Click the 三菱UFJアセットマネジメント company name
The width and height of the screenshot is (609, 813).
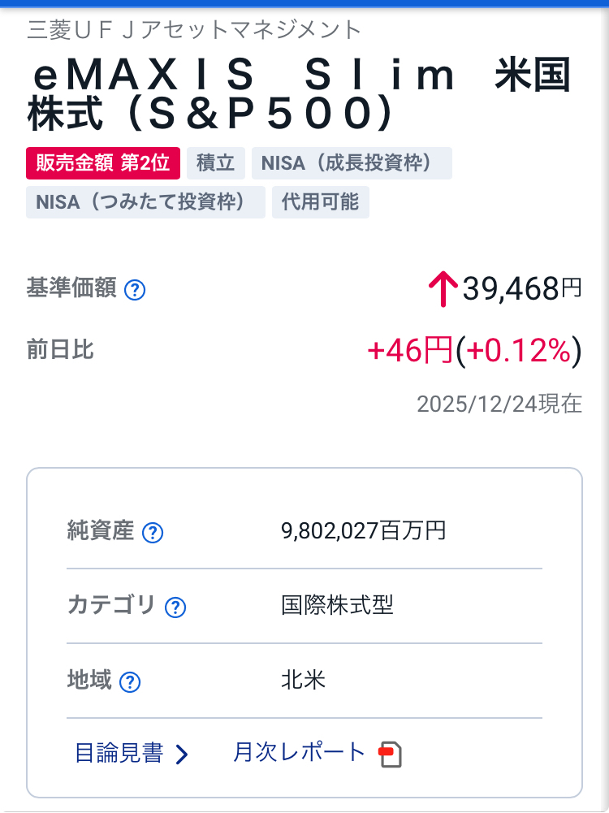[194, 30]
